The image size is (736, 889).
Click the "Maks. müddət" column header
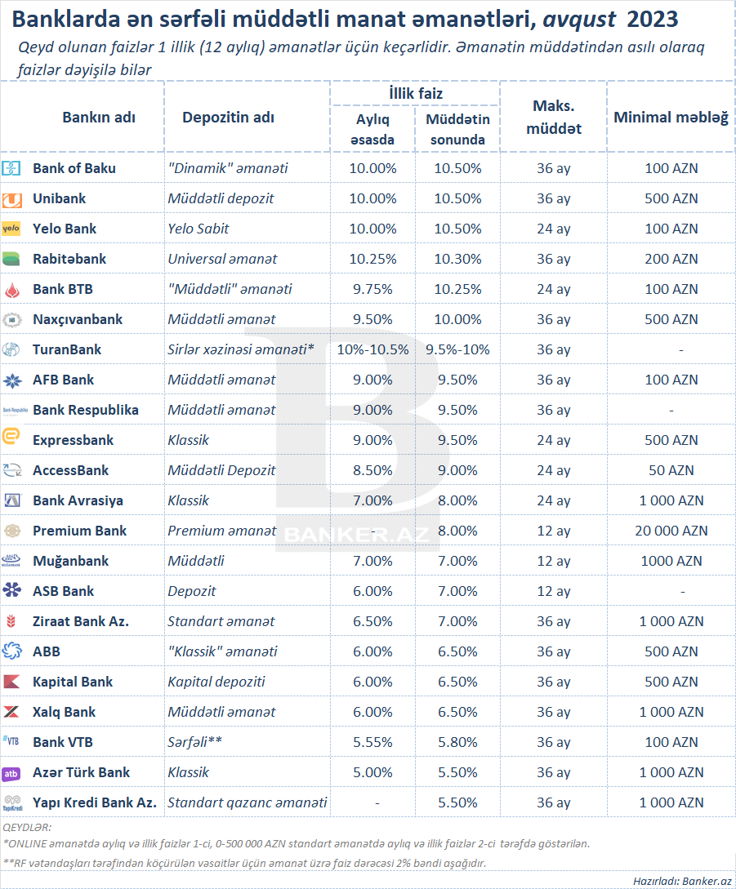pyautogui.click(x=554, y=117)
